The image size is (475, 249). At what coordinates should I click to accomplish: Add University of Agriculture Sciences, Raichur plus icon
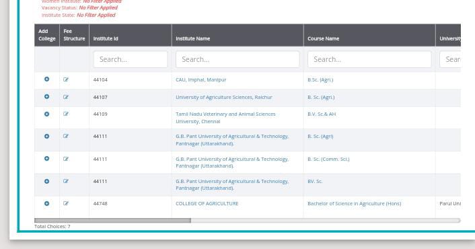(x=46, y=97)
